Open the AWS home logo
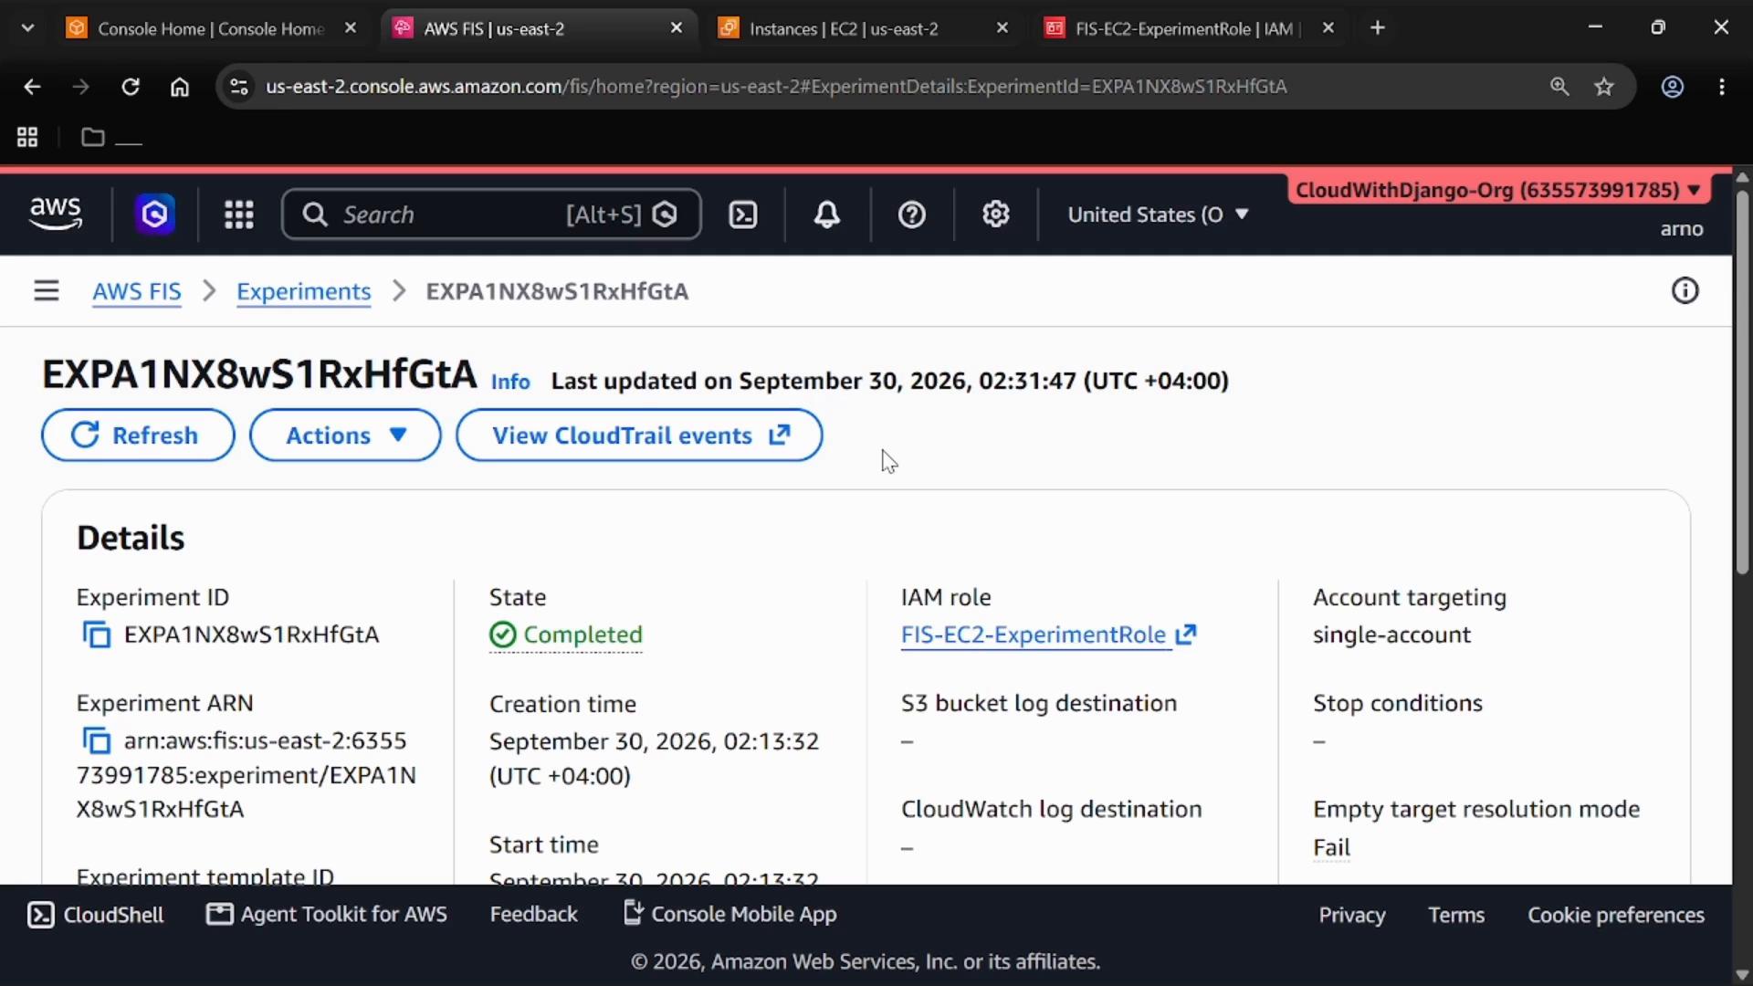Screen dimensions: 1753x986 click(x=56, y=214)
